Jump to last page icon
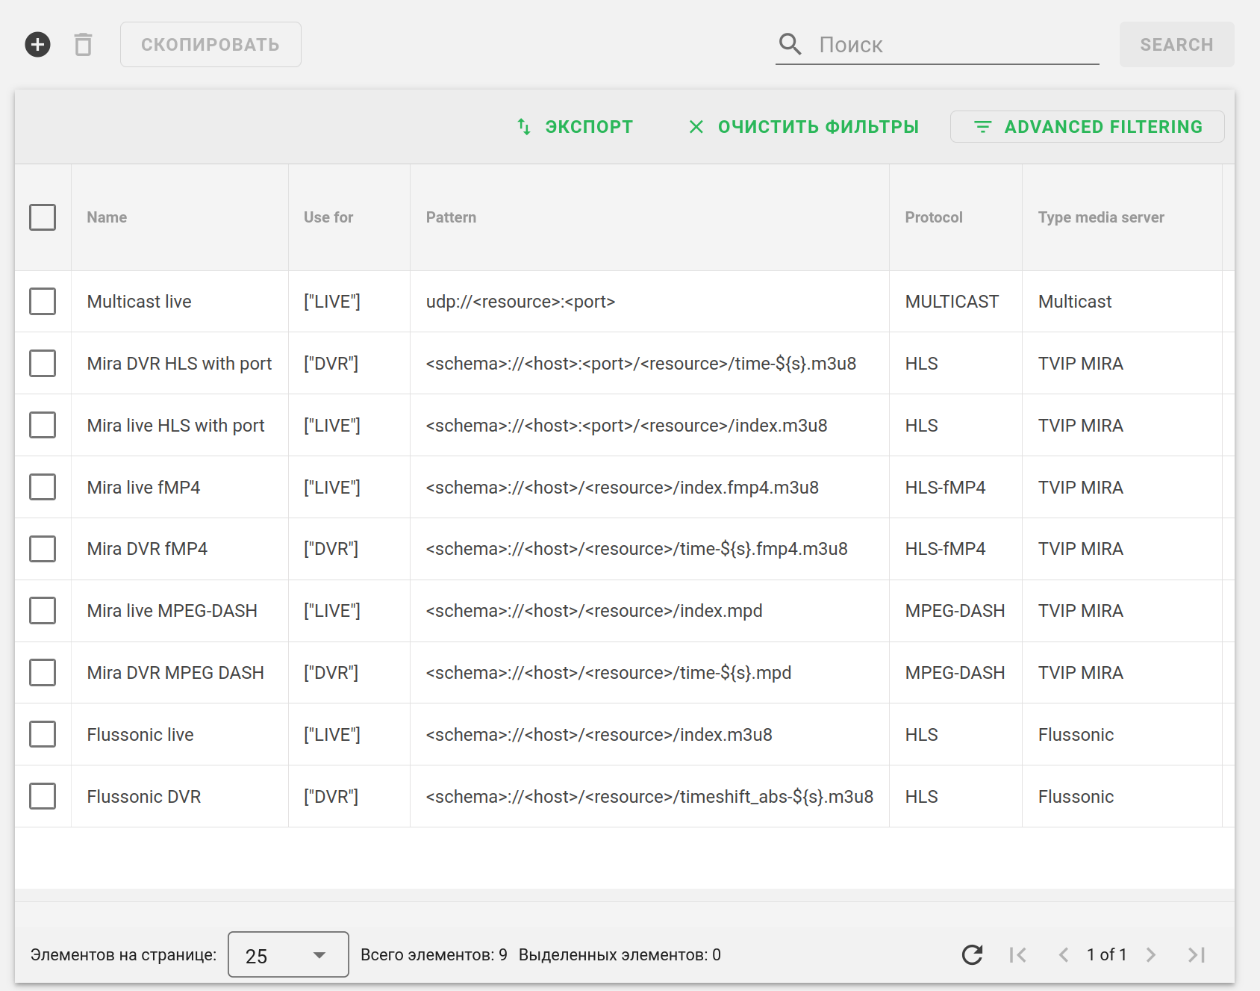1260x991 pixels. tap(1197, 954)
